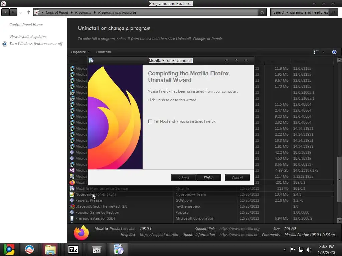342x256 pixels.
Task: Click Control Panel in breadcrumb path
Action: pos(57,12)
